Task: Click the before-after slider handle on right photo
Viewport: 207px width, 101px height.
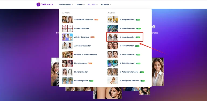Action: pyautogui.click(x=157, y=72)
